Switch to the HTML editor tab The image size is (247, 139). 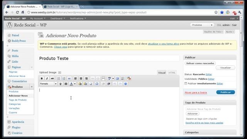tap(172, 73)
